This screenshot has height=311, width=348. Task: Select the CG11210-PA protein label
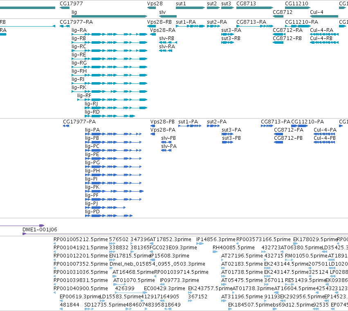308,122
